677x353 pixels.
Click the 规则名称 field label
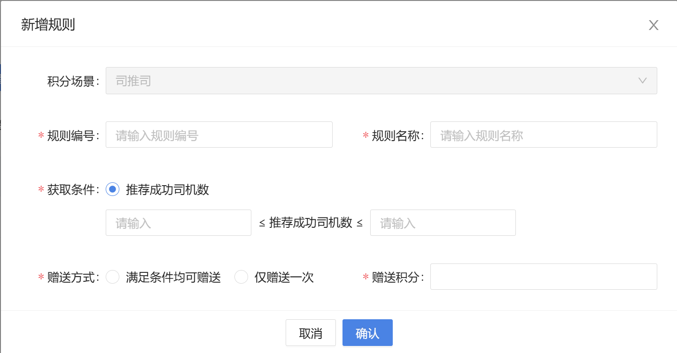[397, 135]
